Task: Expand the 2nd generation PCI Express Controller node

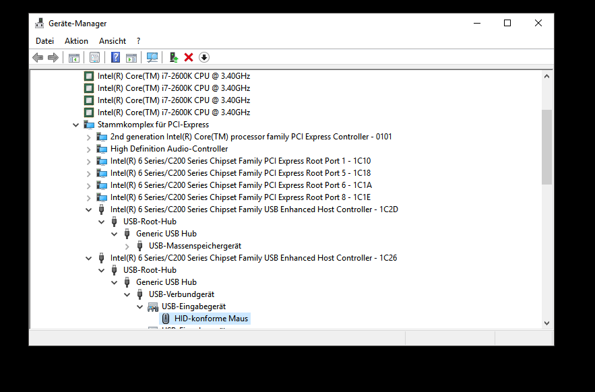Action: click(x=88, y=137)
